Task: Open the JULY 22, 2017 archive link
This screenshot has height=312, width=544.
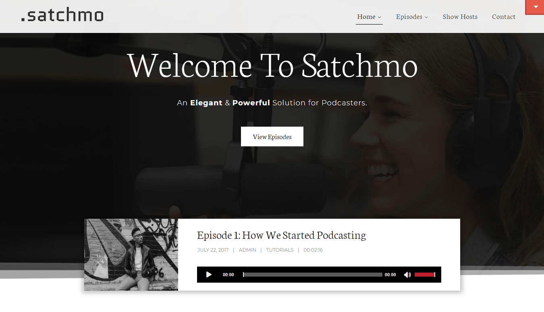Action: pos(212,250)
